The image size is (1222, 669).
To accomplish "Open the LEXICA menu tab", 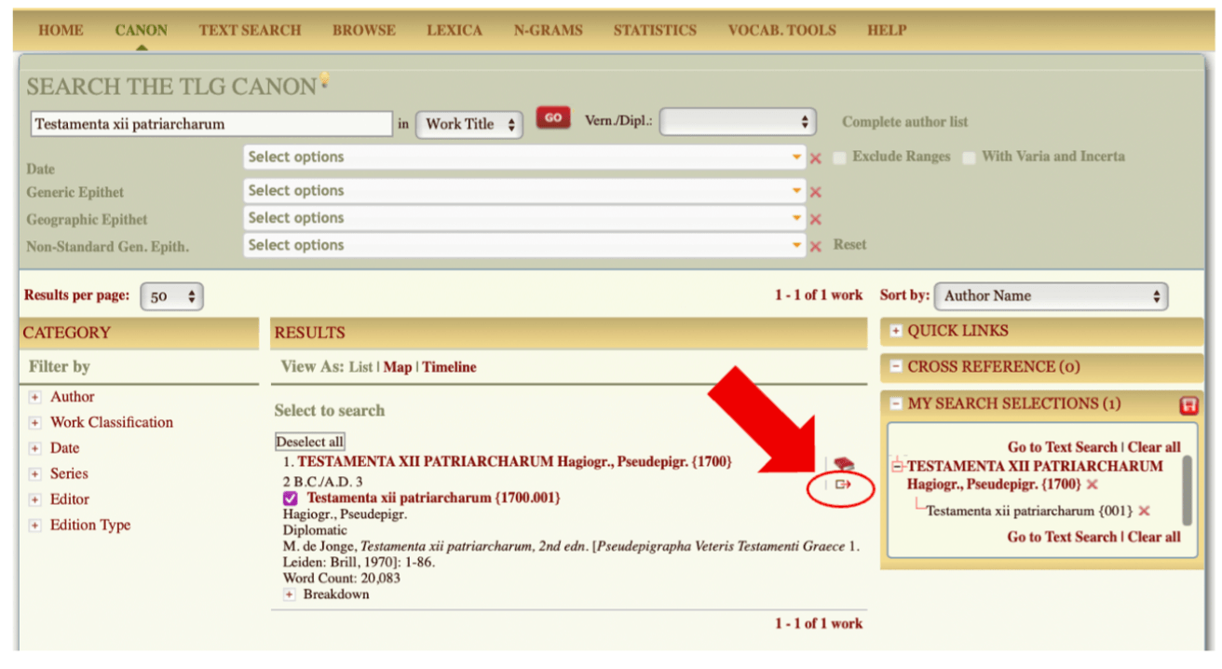I will tap(454, 30).
